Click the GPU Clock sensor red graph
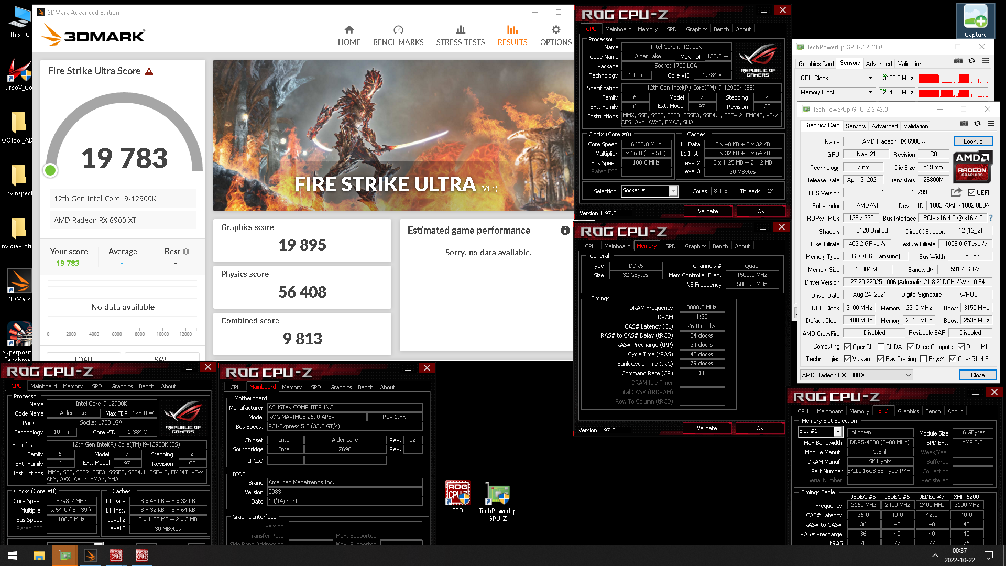This screenshot has height=566, width=1006. 954,79
